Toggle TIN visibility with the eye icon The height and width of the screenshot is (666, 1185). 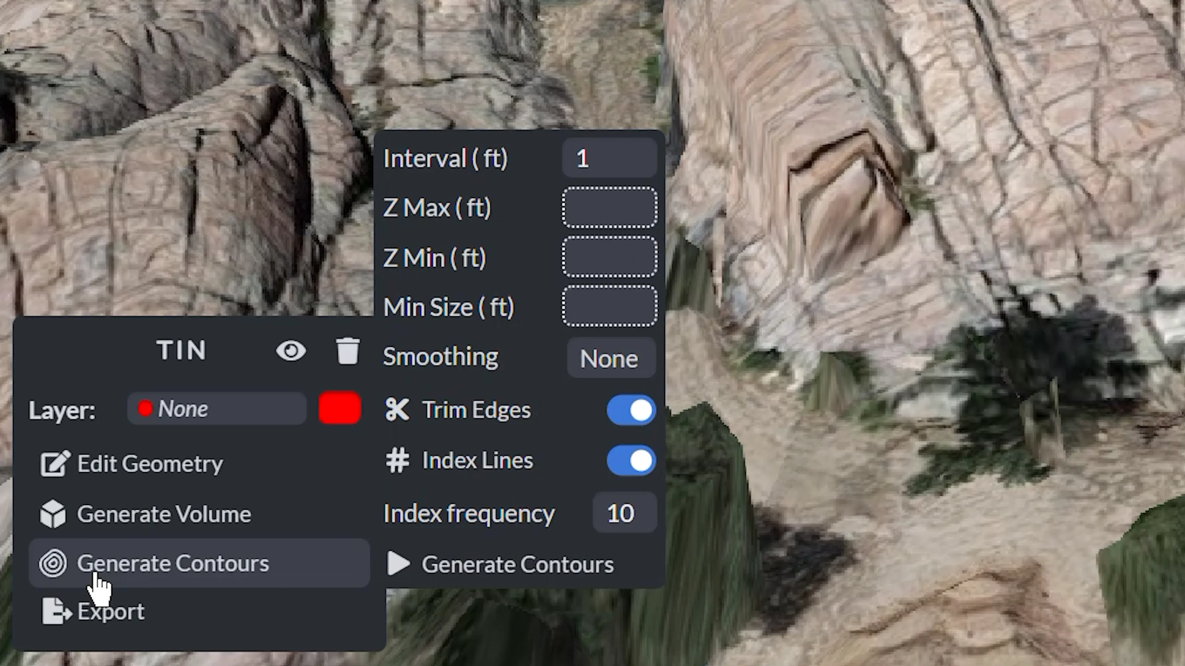click(x=291, y=351)
